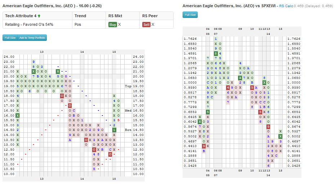Click the Med marker on the price chart
336x184 pixels.
tap(128, 110)
